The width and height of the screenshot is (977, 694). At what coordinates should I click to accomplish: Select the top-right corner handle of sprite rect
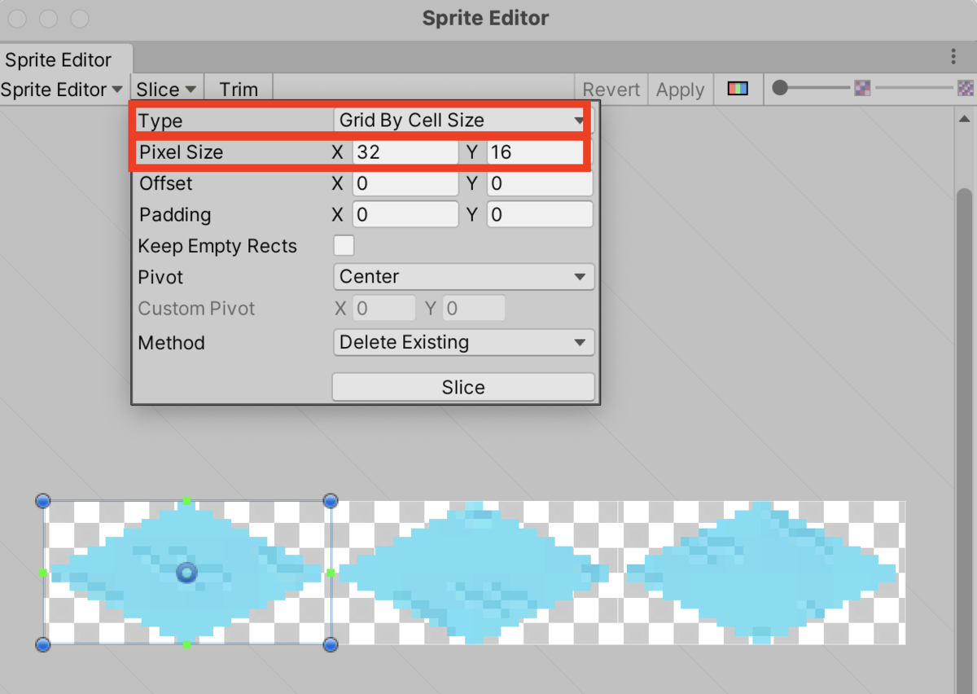click(331, 500)
